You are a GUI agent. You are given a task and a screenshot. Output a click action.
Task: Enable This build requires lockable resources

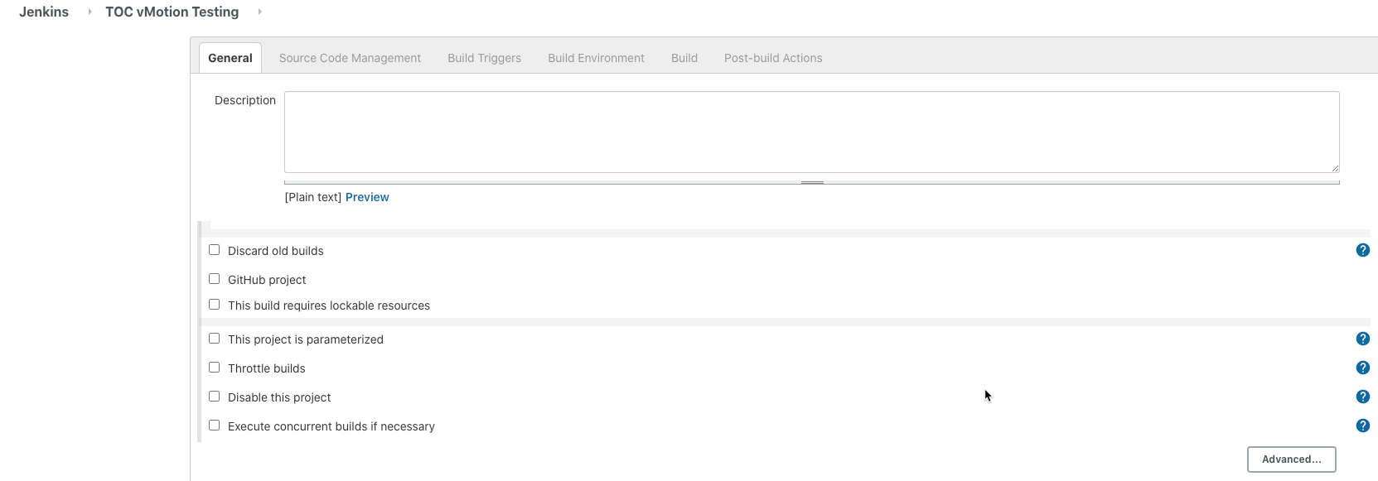click(215, 305)
